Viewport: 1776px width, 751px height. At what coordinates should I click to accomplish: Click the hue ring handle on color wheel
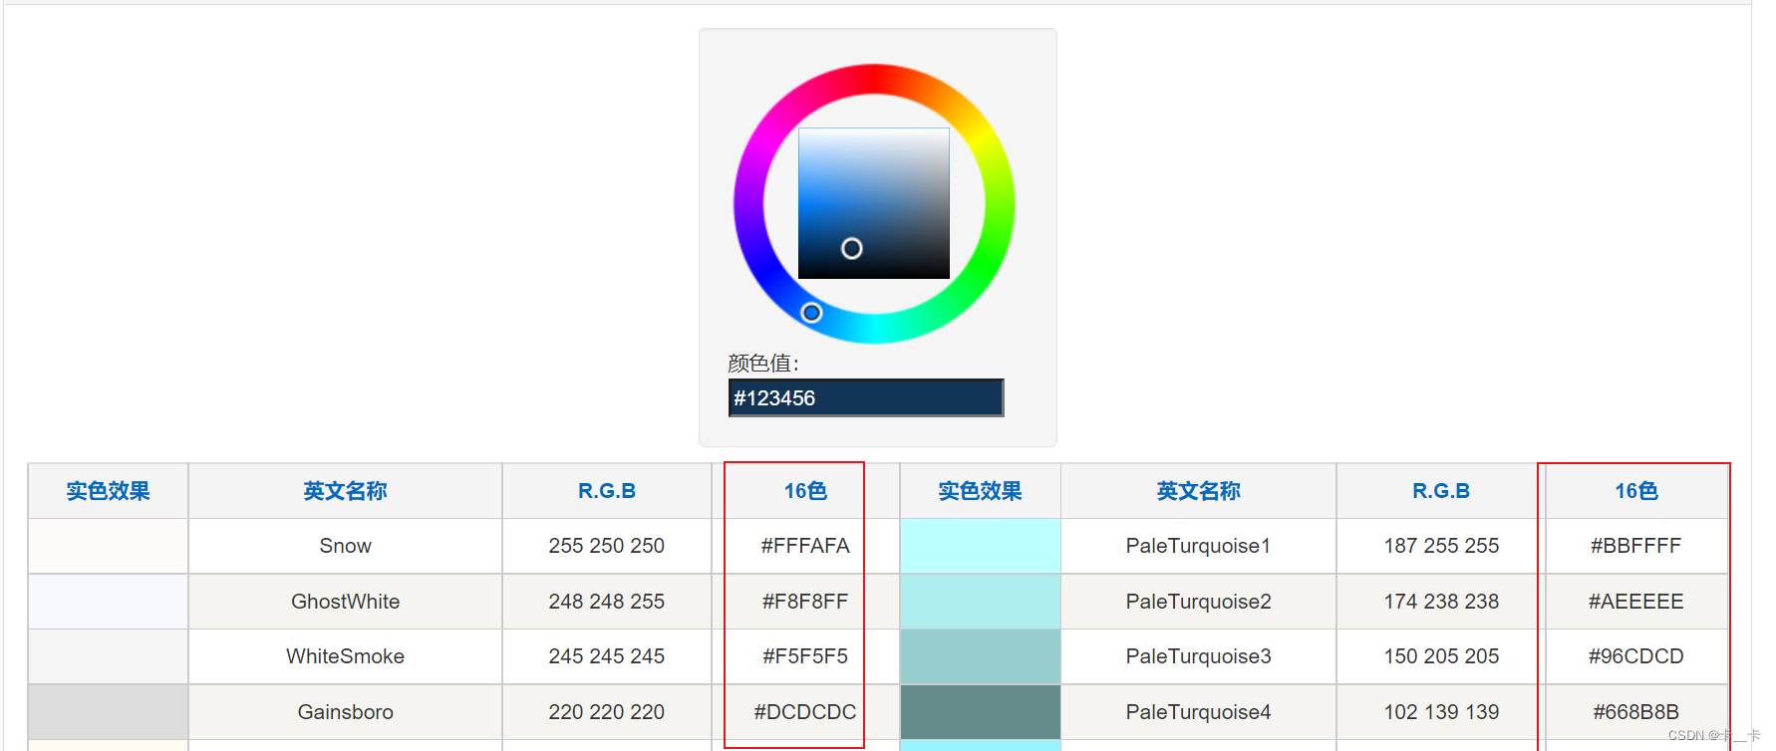point(811,313)
